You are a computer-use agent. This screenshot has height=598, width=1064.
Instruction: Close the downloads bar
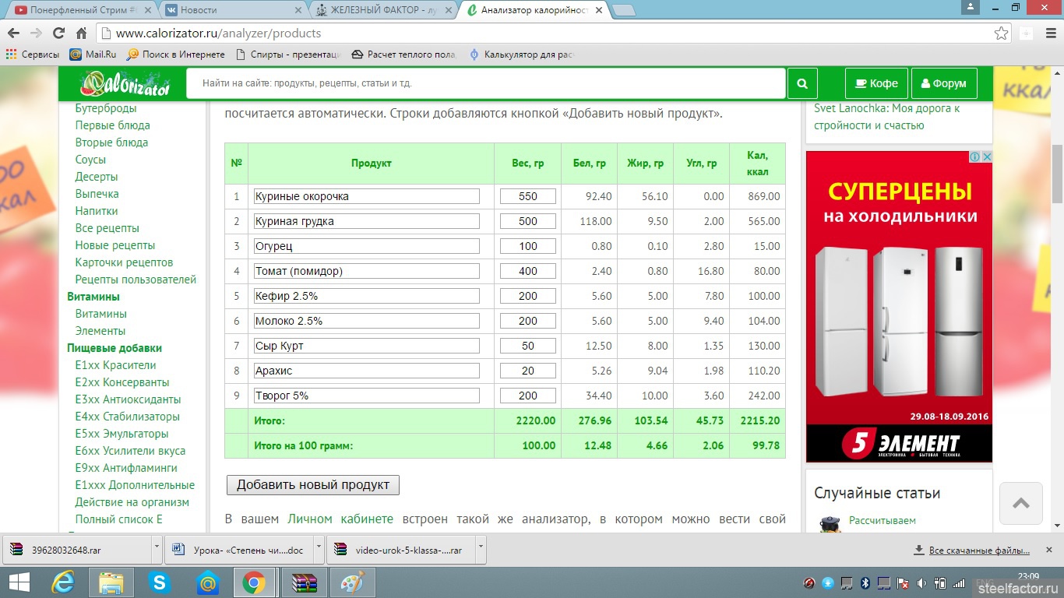point(1049,550)
